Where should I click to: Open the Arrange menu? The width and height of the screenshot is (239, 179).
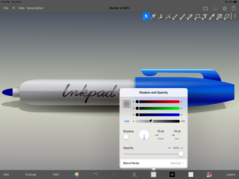point(31,174)
